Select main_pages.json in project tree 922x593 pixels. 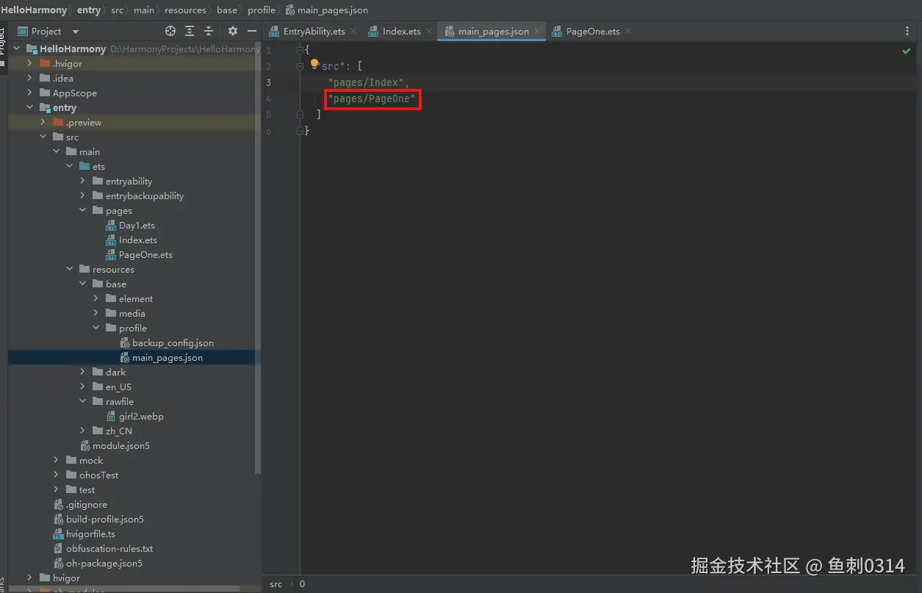[167, 358]
